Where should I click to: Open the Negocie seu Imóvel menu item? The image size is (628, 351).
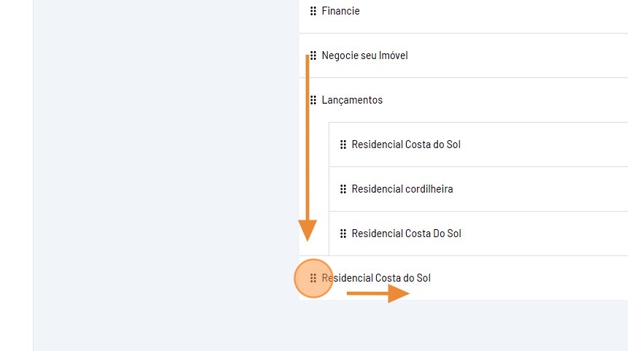click(364, 55)
